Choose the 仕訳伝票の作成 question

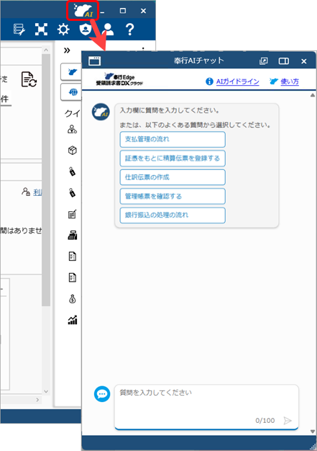click(173, 177)
